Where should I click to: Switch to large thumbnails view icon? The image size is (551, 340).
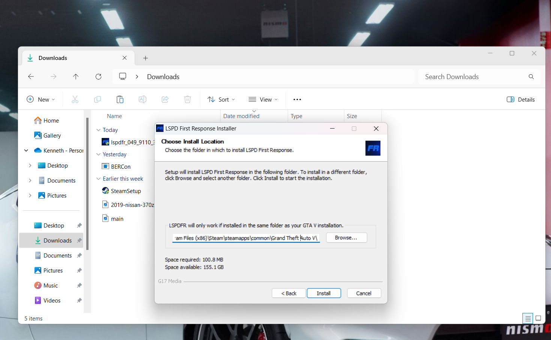coord(538,318)
